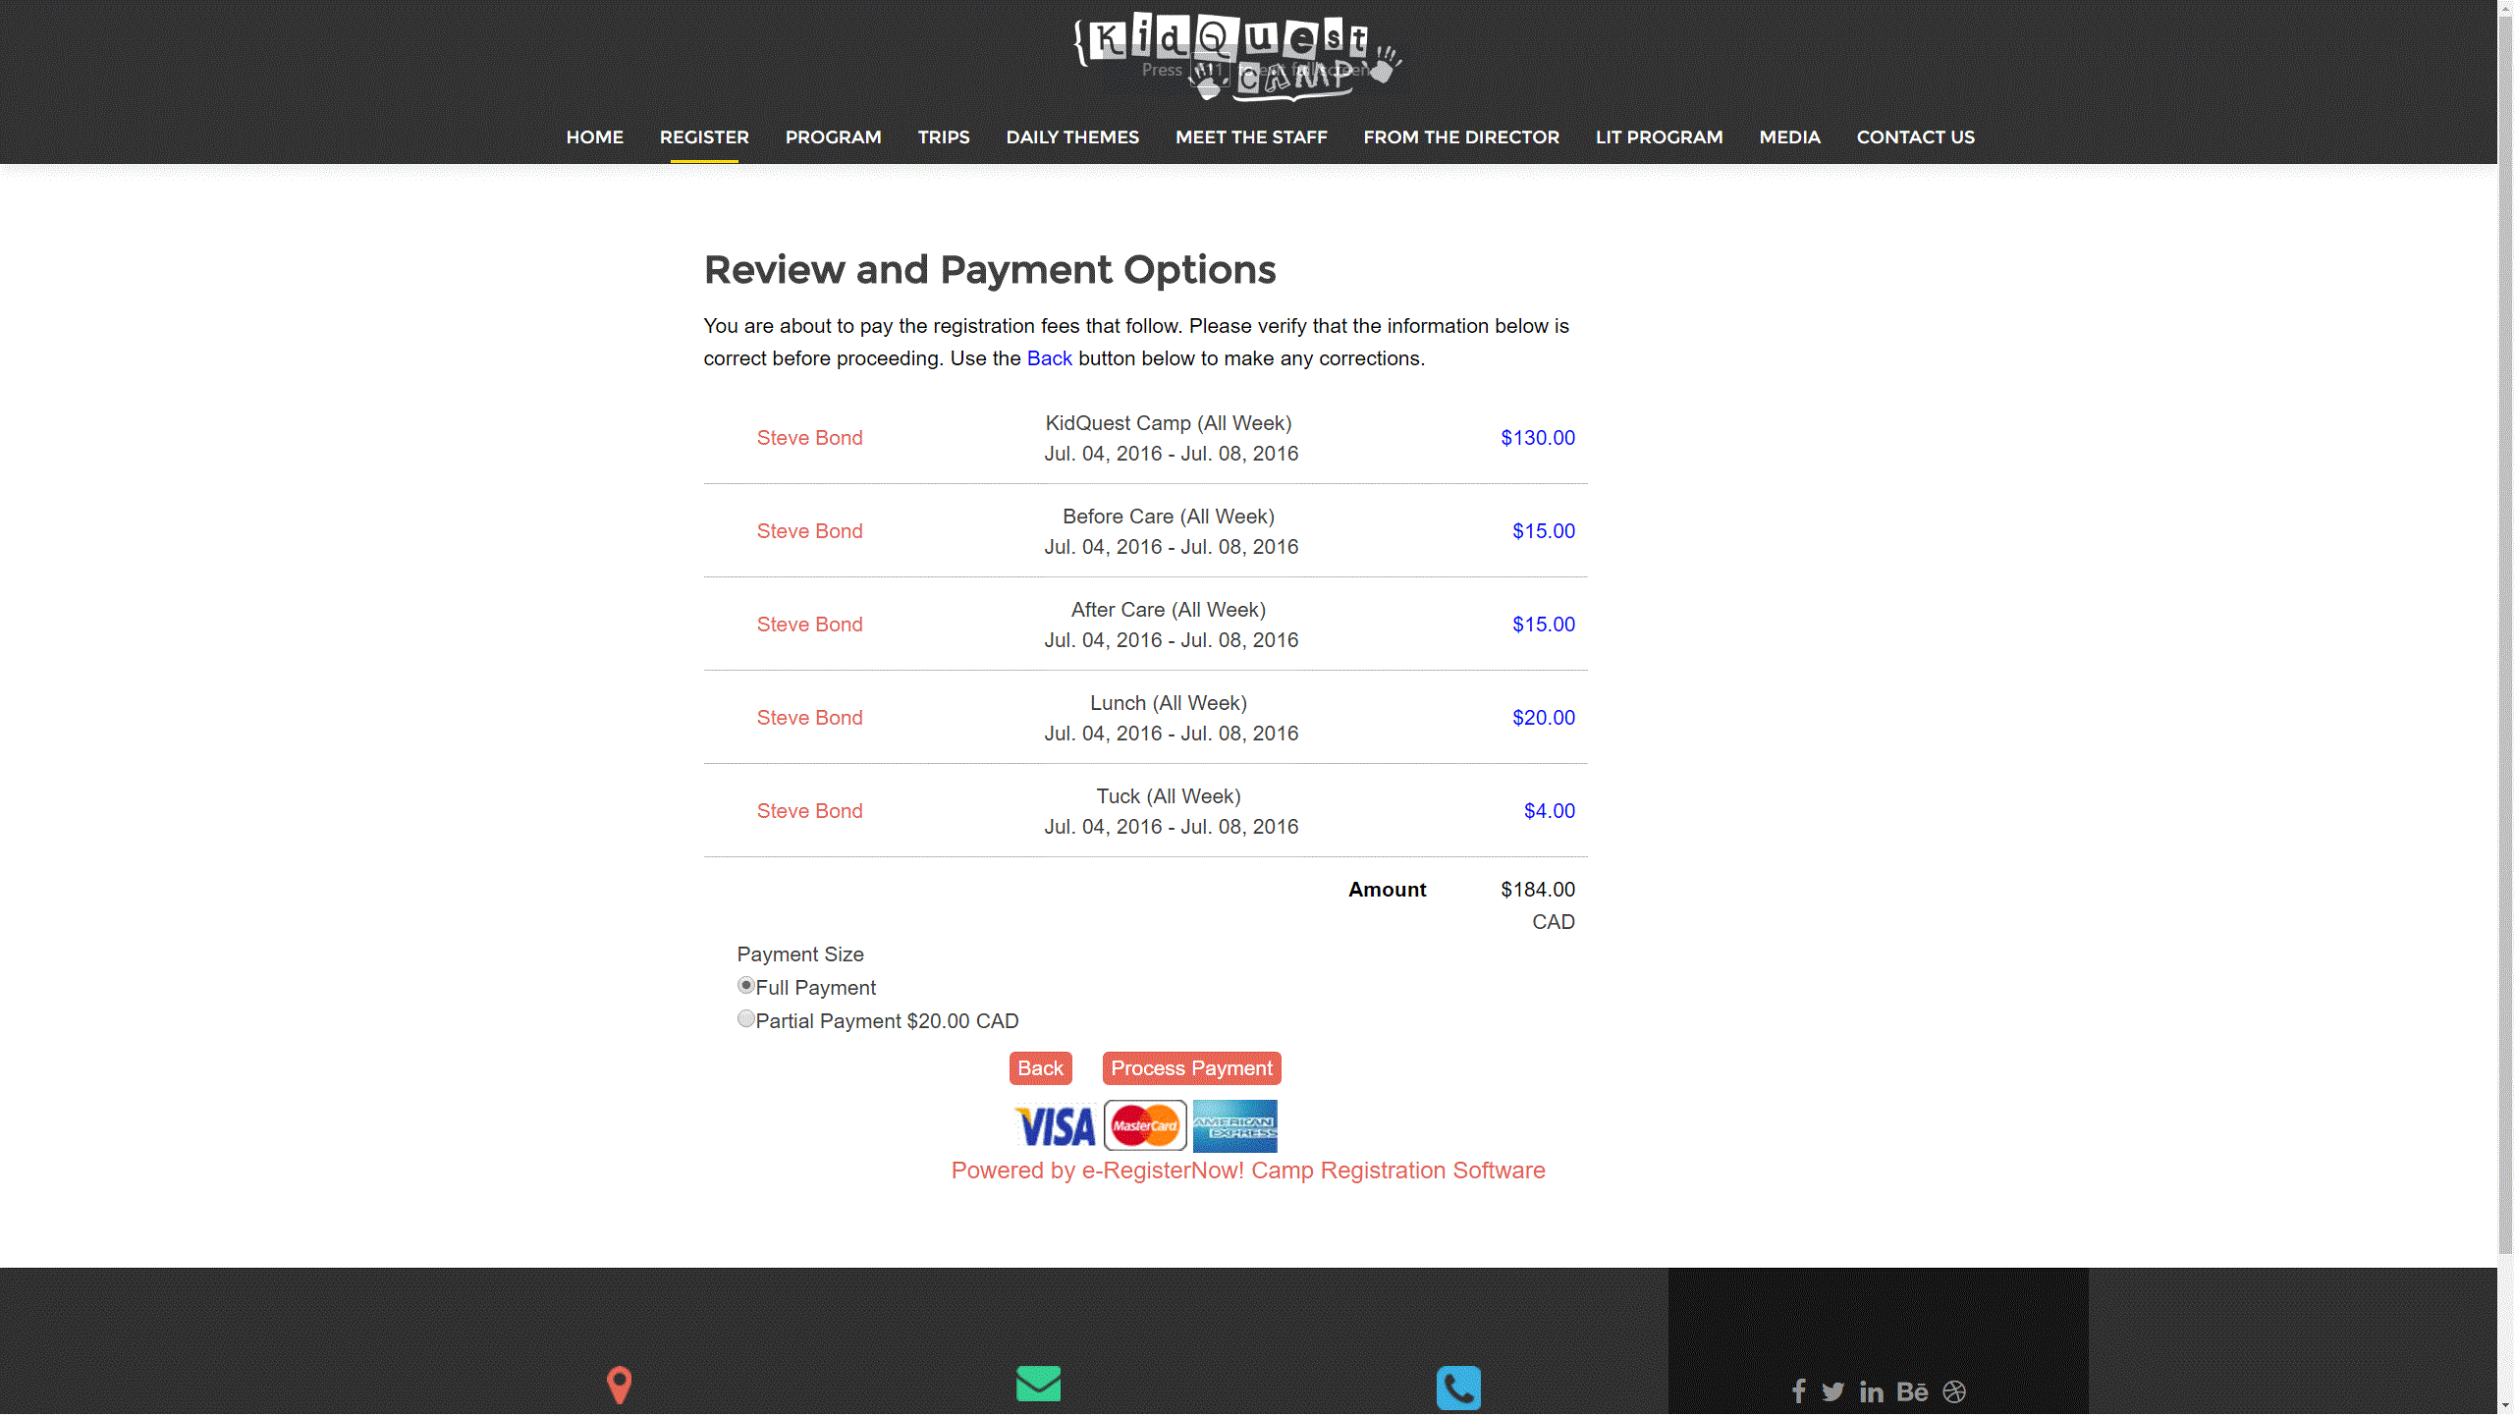Click the red Back button

[1040, 1068]
